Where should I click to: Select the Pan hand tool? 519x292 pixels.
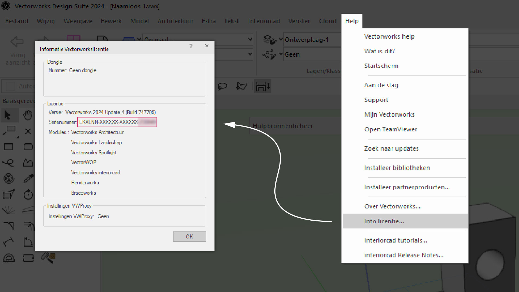[x=28, y=115]
